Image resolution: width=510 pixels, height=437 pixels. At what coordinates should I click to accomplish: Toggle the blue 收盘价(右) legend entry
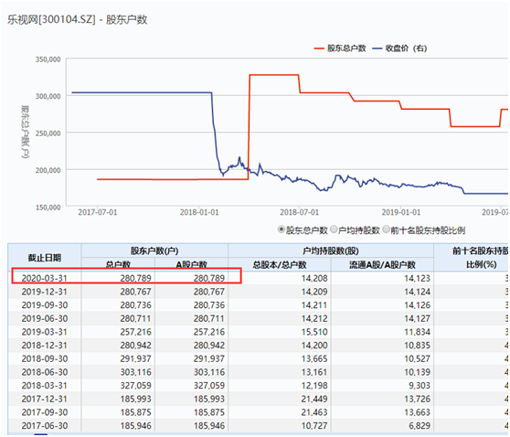[x=399, y=48]
